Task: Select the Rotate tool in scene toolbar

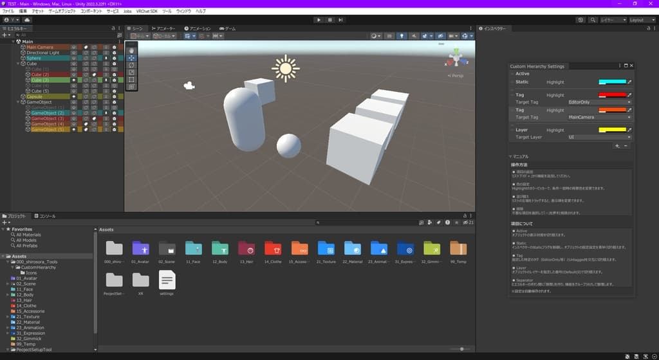Action: coord(131,65)
